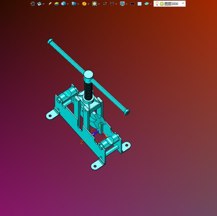
Task: Click the dashed square with red dots icon
Action: [x=105, y=4]
